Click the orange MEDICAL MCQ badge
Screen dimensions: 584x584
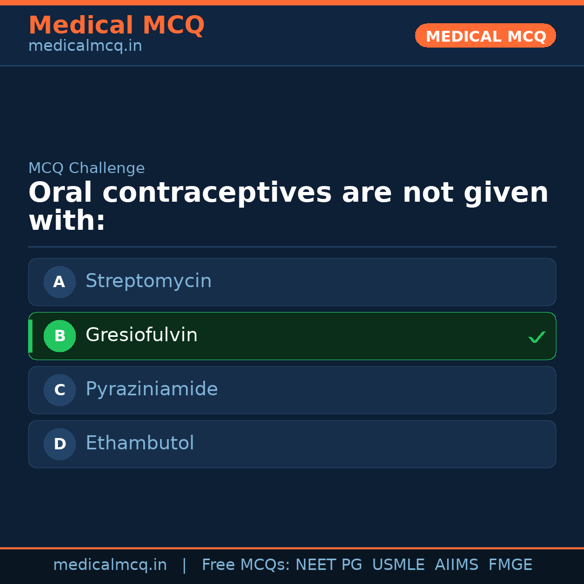[x=486, y=36]
